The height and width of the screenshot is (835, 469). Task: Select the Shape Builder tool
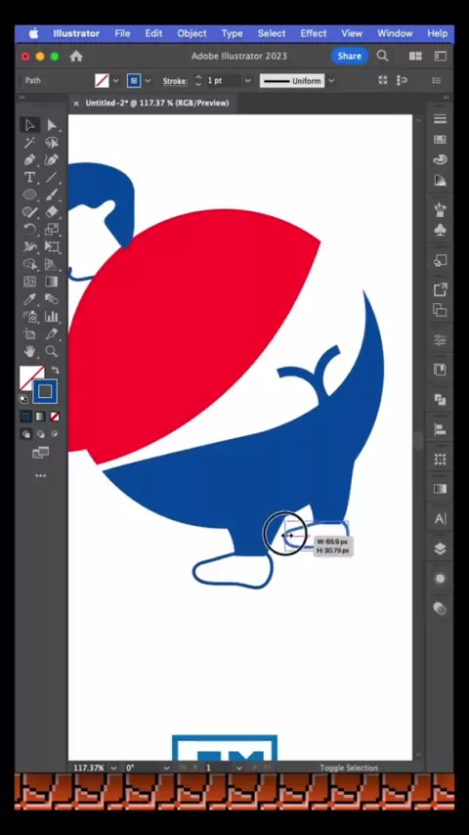(30, 264)
